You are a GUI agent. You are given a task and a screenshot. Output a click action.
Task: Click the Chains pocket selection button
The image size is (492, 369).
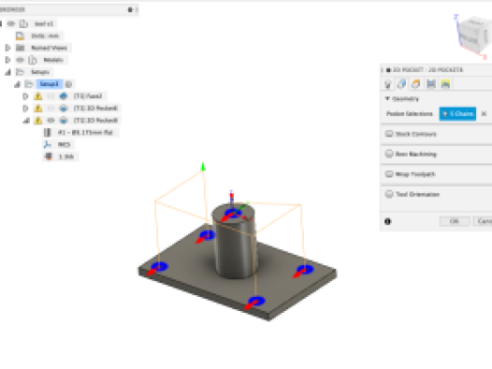coord(457,113)
